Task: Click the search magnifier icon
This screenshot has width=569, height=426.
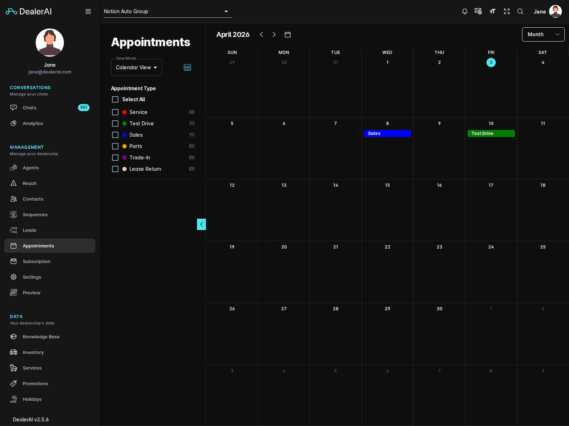Action: click(x=520, y=11)
